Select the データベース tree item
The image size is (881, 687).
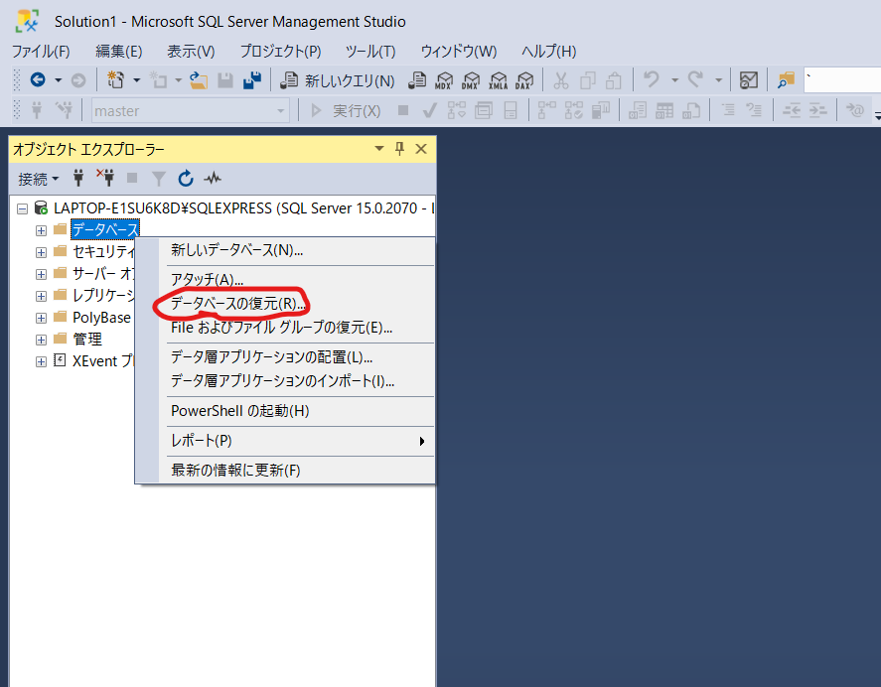(x=105, y=229)
